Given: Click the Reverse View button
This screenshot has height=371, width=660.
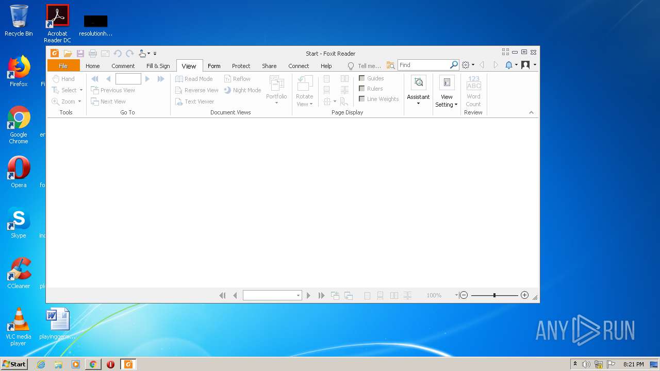Looking at the screenshot, I should pyautogui.click(x=196, y=90).
